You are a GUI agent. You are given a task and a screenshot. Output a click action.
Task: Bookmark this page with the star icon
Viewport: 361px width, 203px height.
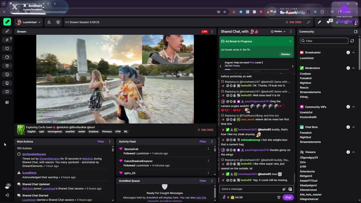(225, 12)
